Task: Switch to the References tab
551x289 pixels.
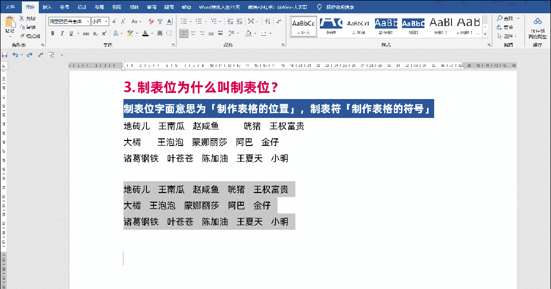Action: coord(117,7)
